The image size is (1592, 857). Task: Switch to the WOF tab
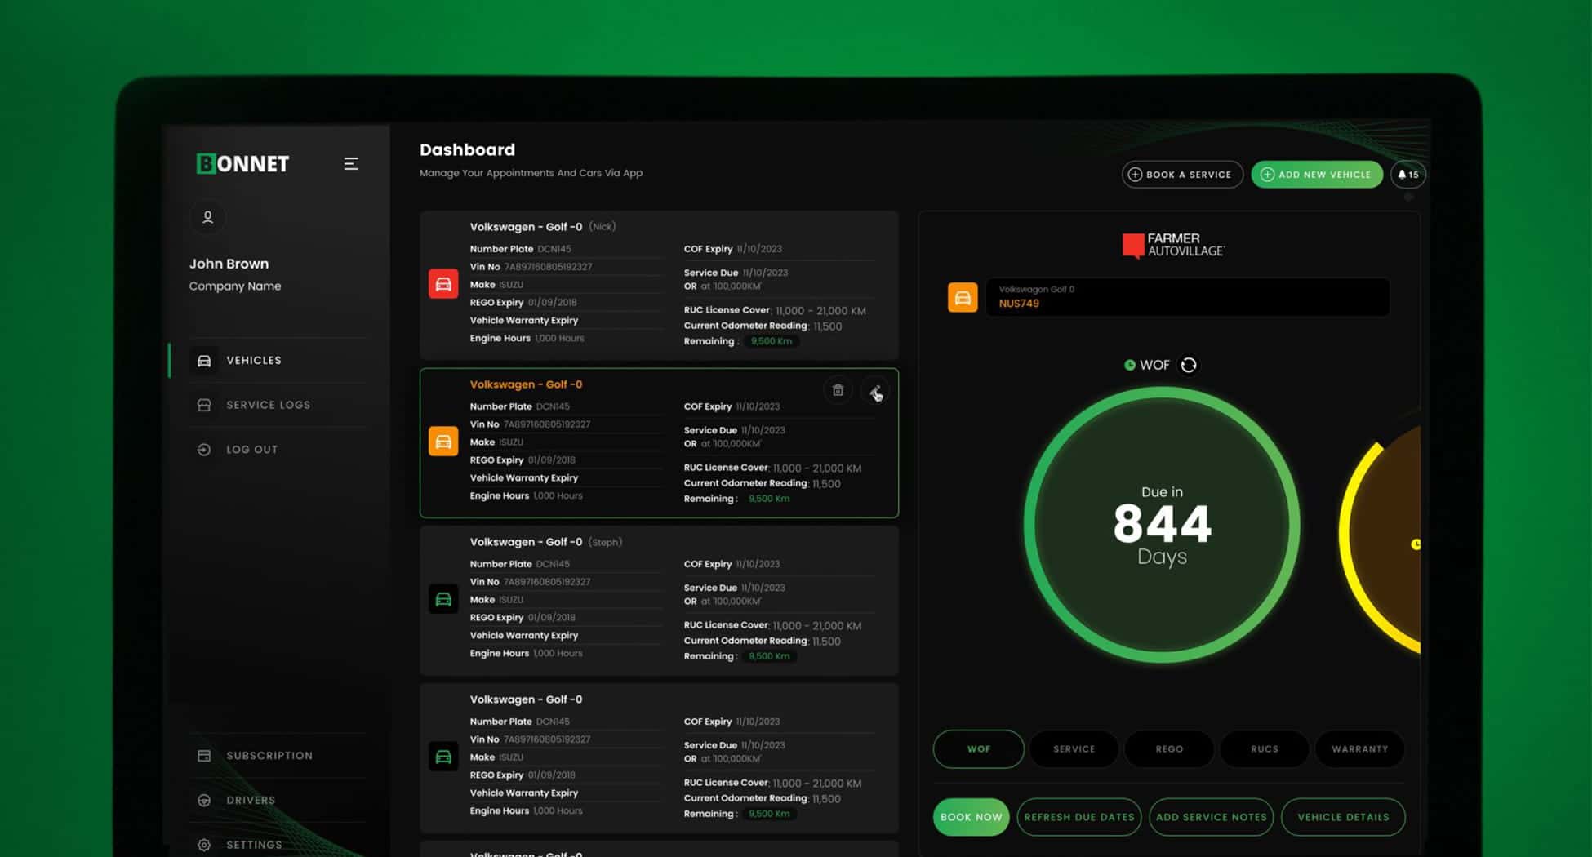pos(979,749)
